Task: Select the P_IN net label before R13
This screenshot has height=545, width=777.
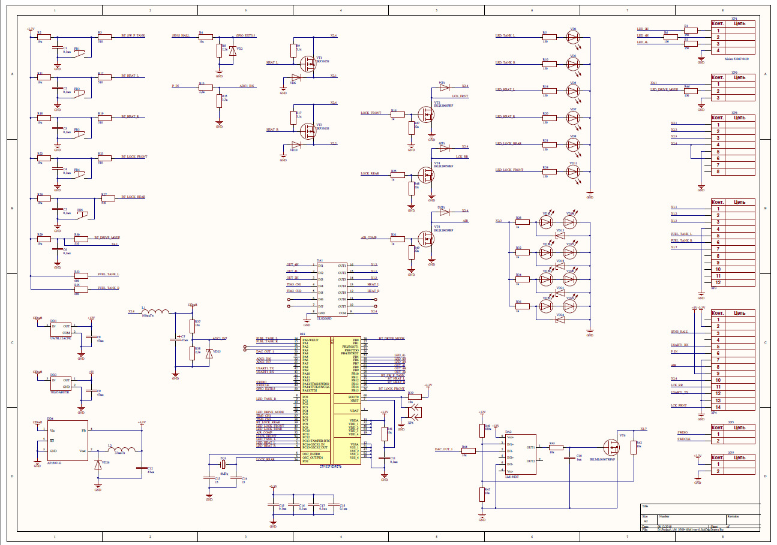Action: [176, 86]
